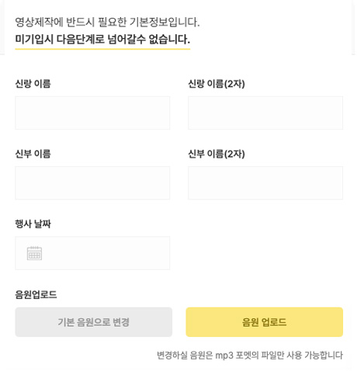Screen dimensions: 357x371
Task: Click the word mp3 in the note
Action: 224,355
